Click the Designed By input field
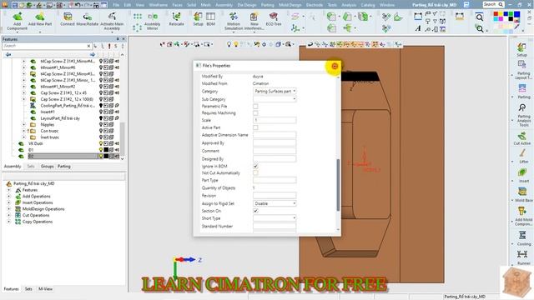 (275, 159)
